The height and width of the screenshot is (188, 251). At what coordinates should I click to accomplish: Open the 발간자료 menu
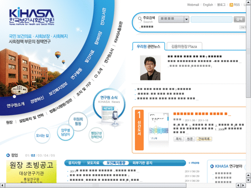pyautogui.click(x=89, y=56)
